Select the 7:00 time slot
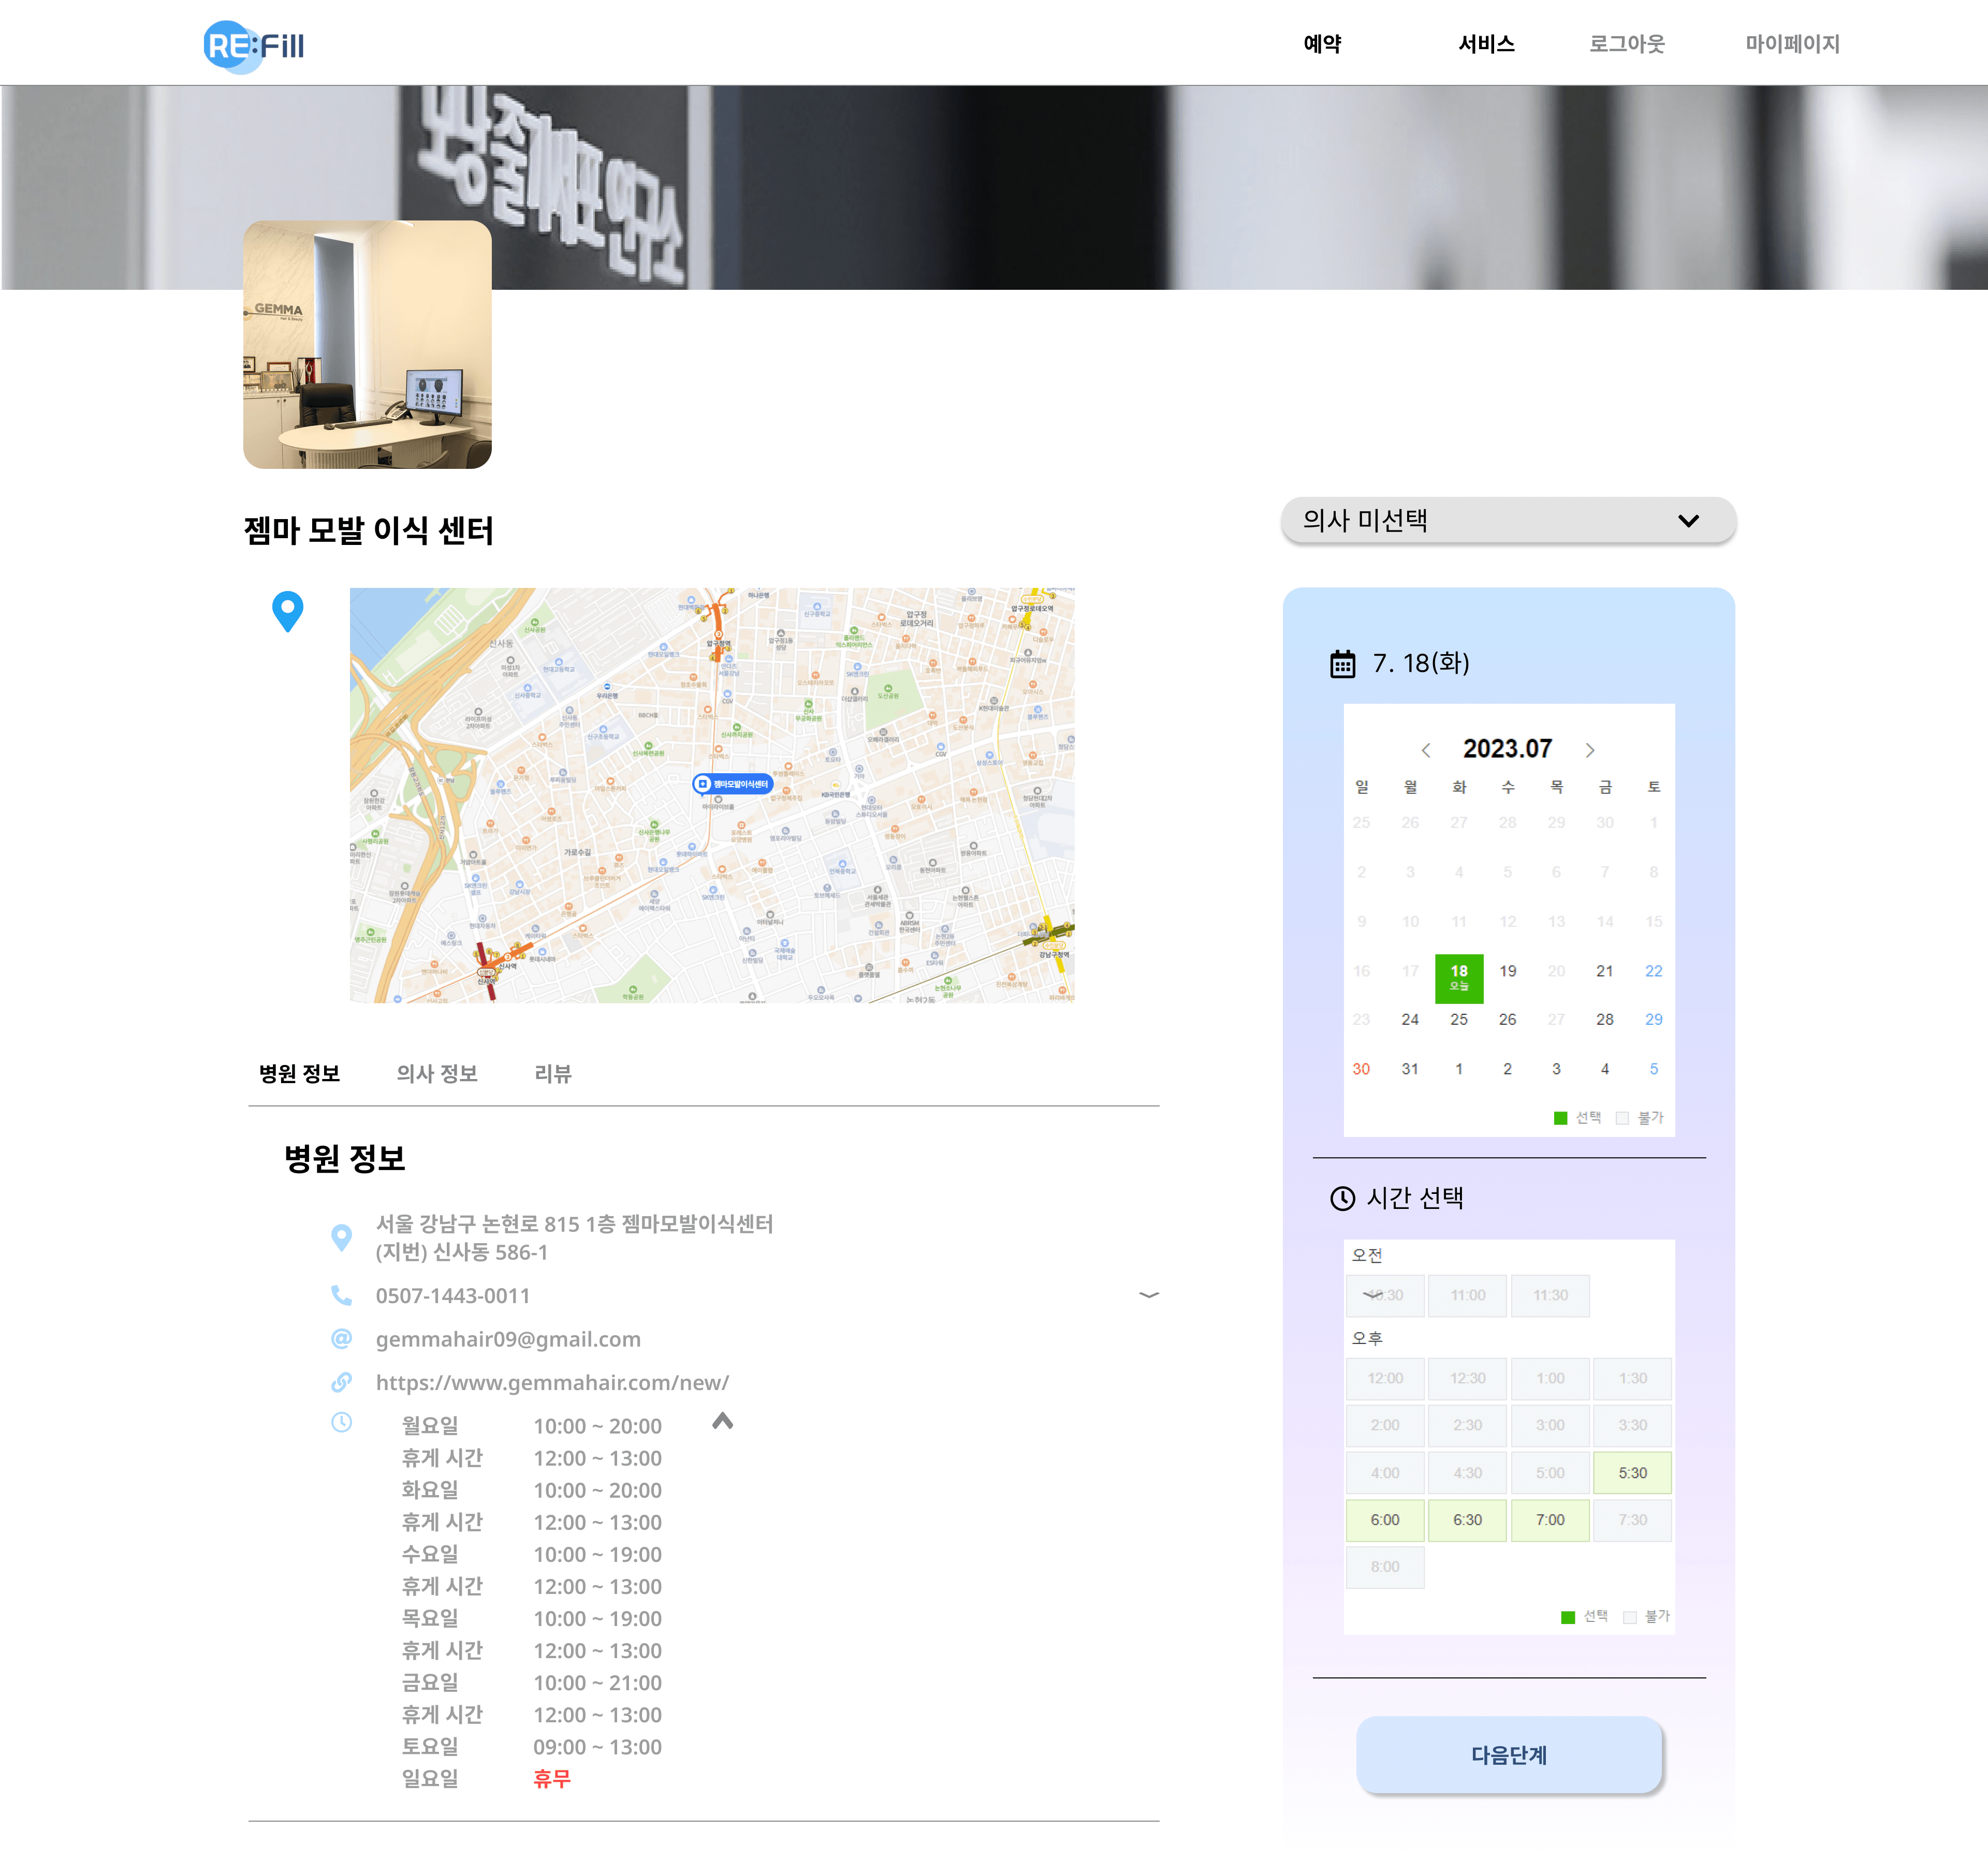The width and height of the screenshot is (1988, 1861). (x=1550, y=1520)
